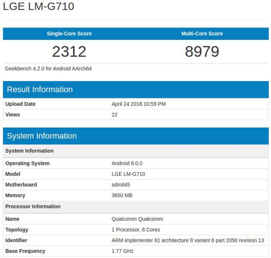Click the blue System Information section header
Viewport: 271px width, 258px height.
coord(42,136)
